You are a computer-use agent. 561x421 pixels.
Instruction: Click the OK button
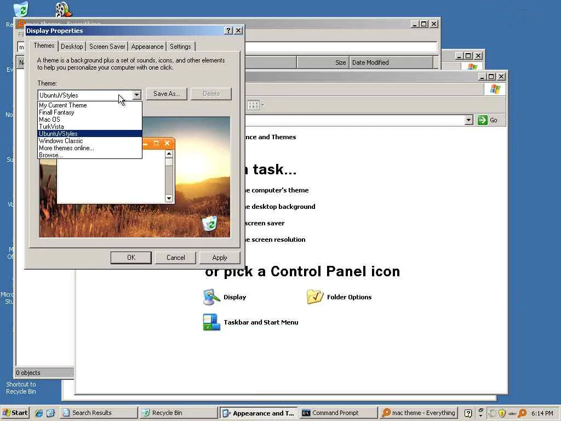point(131,258)
